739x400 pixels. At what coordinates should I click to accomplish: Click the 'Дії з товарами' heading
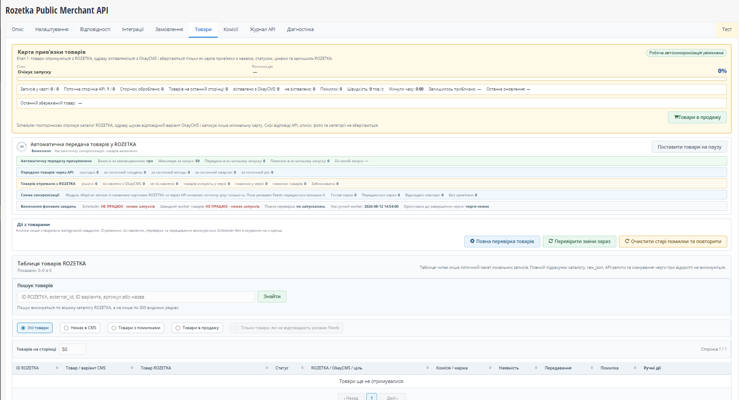(x=33, y=225)
